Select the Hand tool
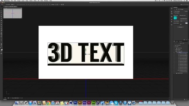The image size is (189, 106). pyautogui.click(x=1, y=44)
